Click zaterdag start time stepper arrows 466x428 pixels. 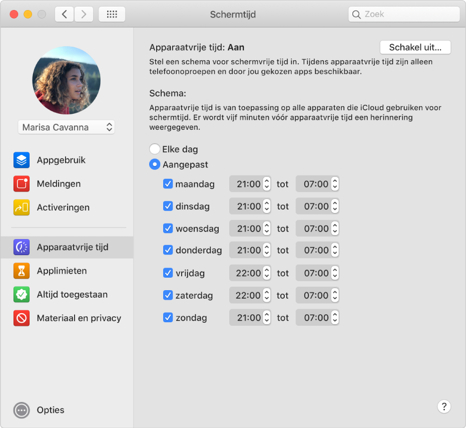(267, 295)
